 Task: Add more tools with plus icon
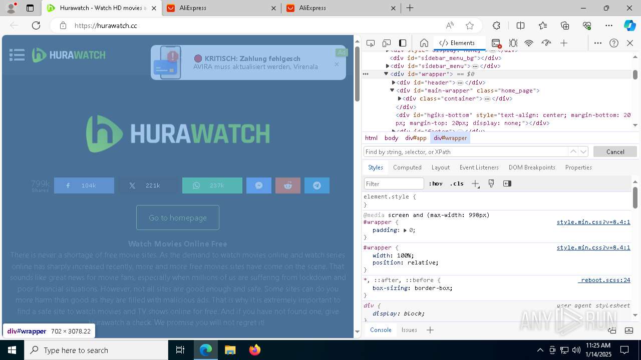click(x=564, y=43)
